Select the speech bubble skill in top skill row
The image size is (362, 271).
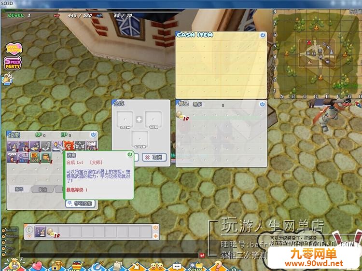tap(91, 146)
